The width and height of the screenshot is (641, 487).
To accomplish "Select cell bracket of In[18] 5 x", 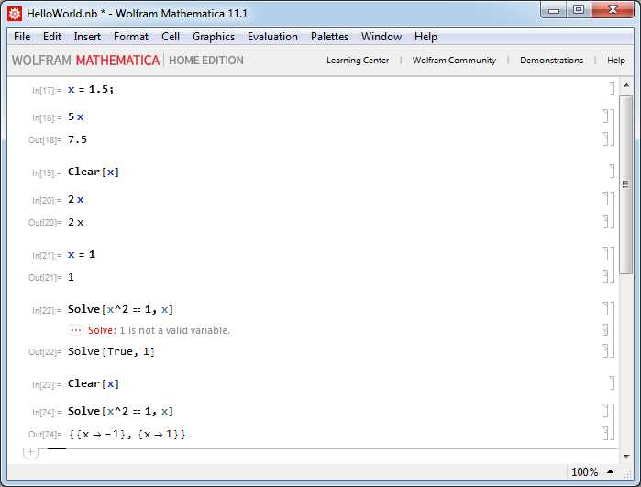I will pos(606,116).
